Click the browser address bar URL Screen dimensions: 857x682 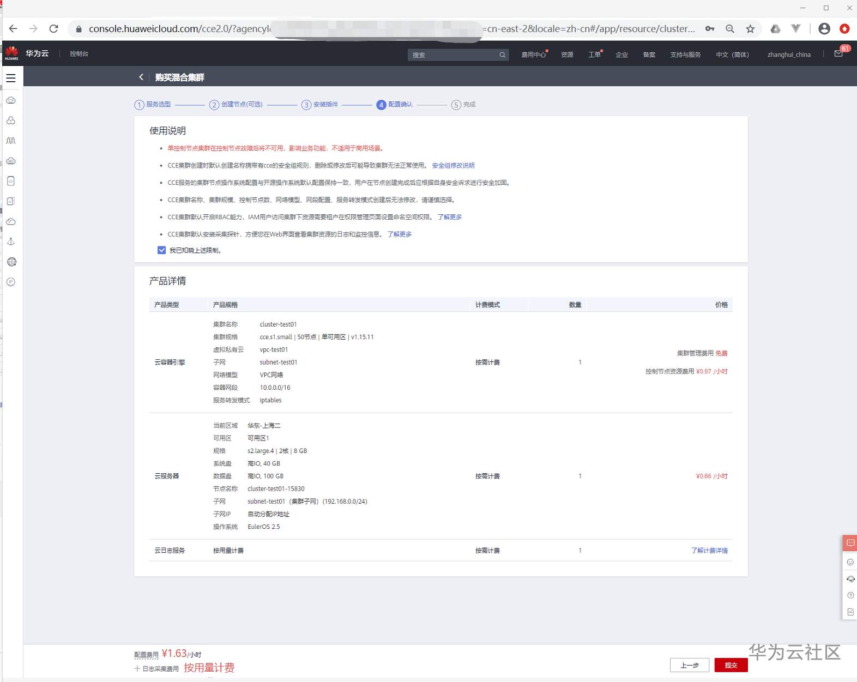[392, 29]
